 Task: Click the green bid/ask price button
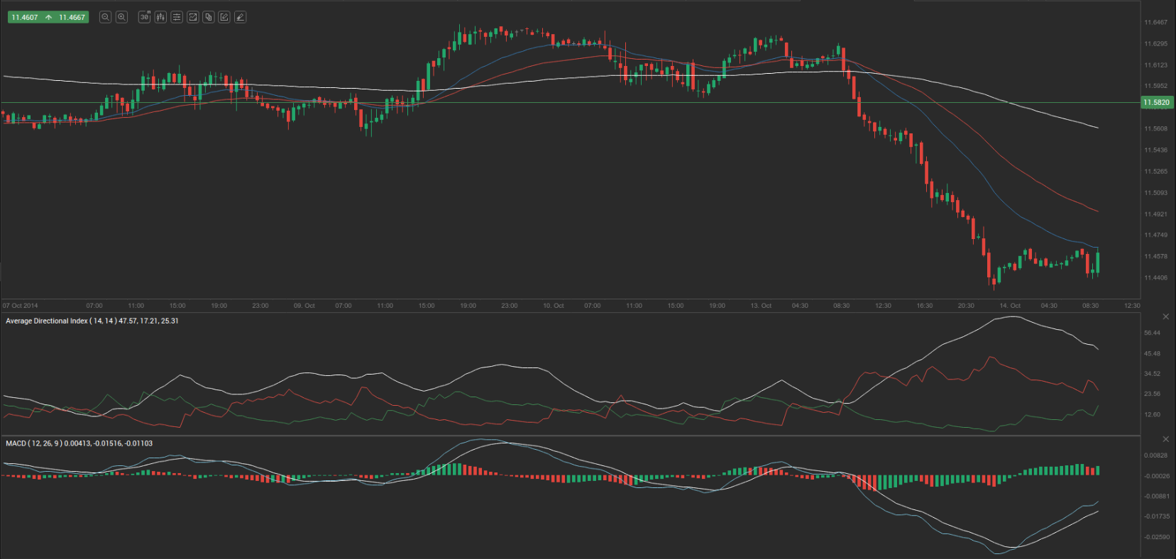click(x=48, y=17)
